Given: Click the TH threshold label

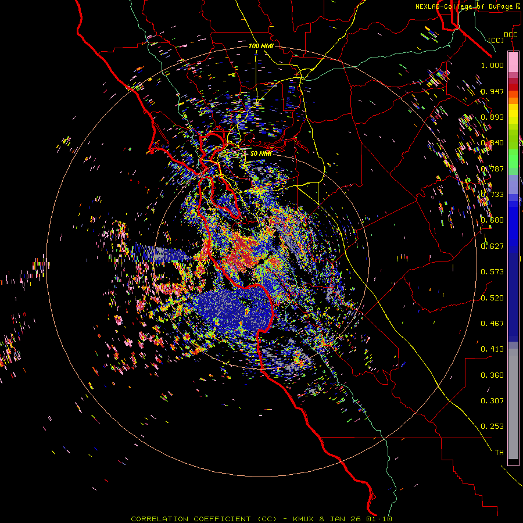Looking at the screenshot, I should [499, 453].
